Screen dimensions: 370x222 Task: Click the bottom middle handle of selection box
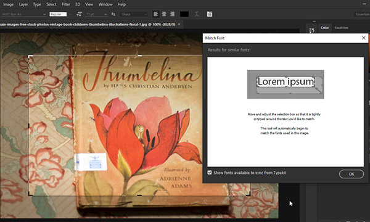point(139,195)
